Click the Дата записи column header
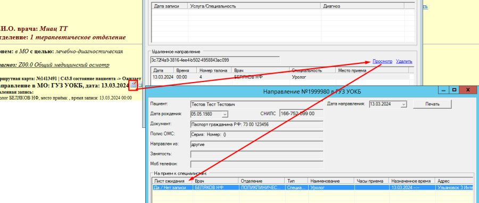 click(170, 6)
